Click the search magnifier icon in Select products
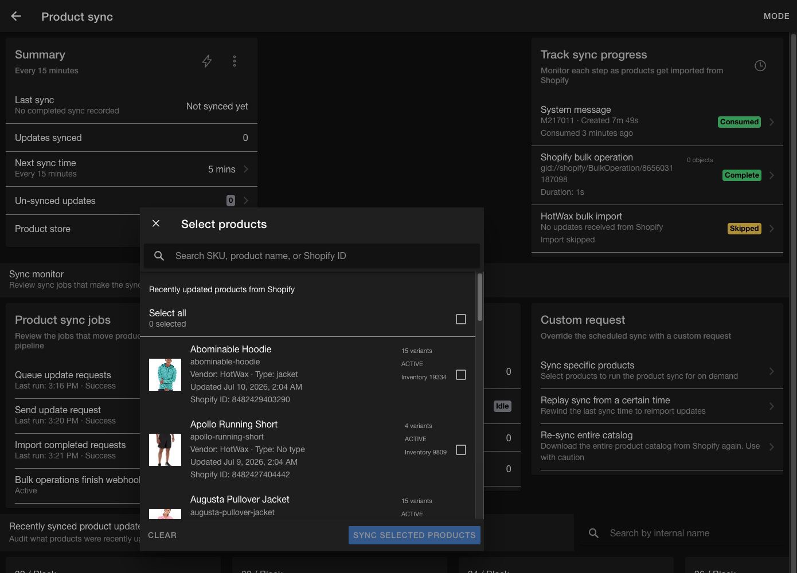Screen dimensions: 797x573 [159, 256]
